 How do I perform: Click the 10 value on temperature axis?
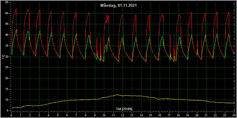coord(6,100)
